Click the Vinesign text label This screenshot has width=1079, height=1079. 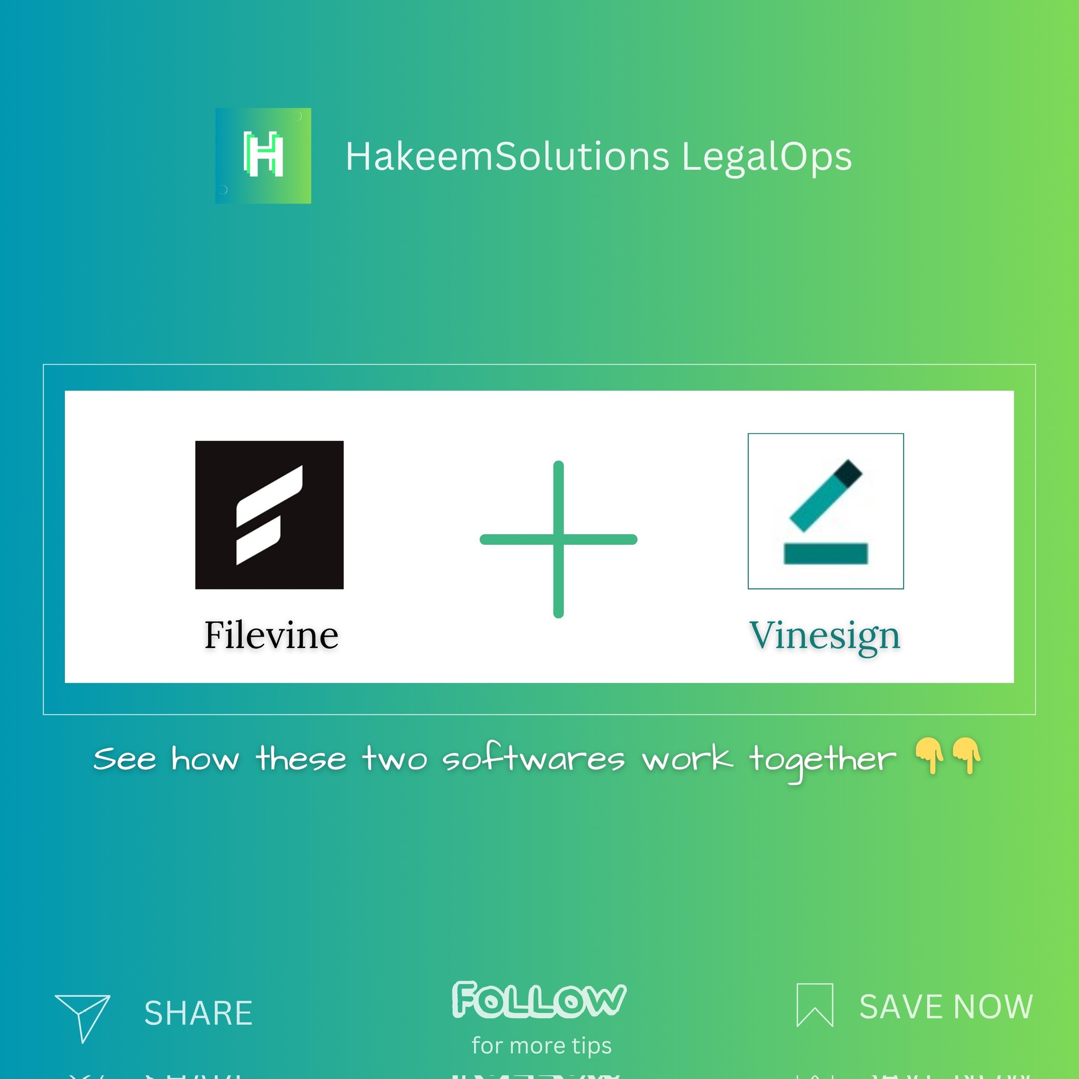coord(825,637)
